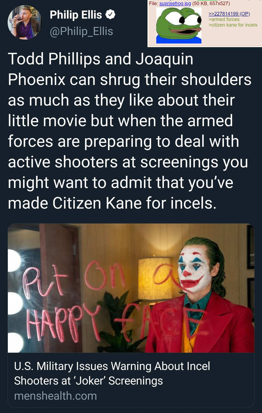The height and width of the screenshot is (413, 262).
Task: Click the blue verified checkmark badge
Action: pyautogui.click(x=110, y=15)
